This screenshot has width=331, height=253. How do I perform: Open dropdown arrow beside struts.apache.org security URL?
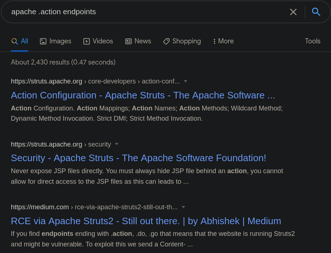(x=117, y=144)
